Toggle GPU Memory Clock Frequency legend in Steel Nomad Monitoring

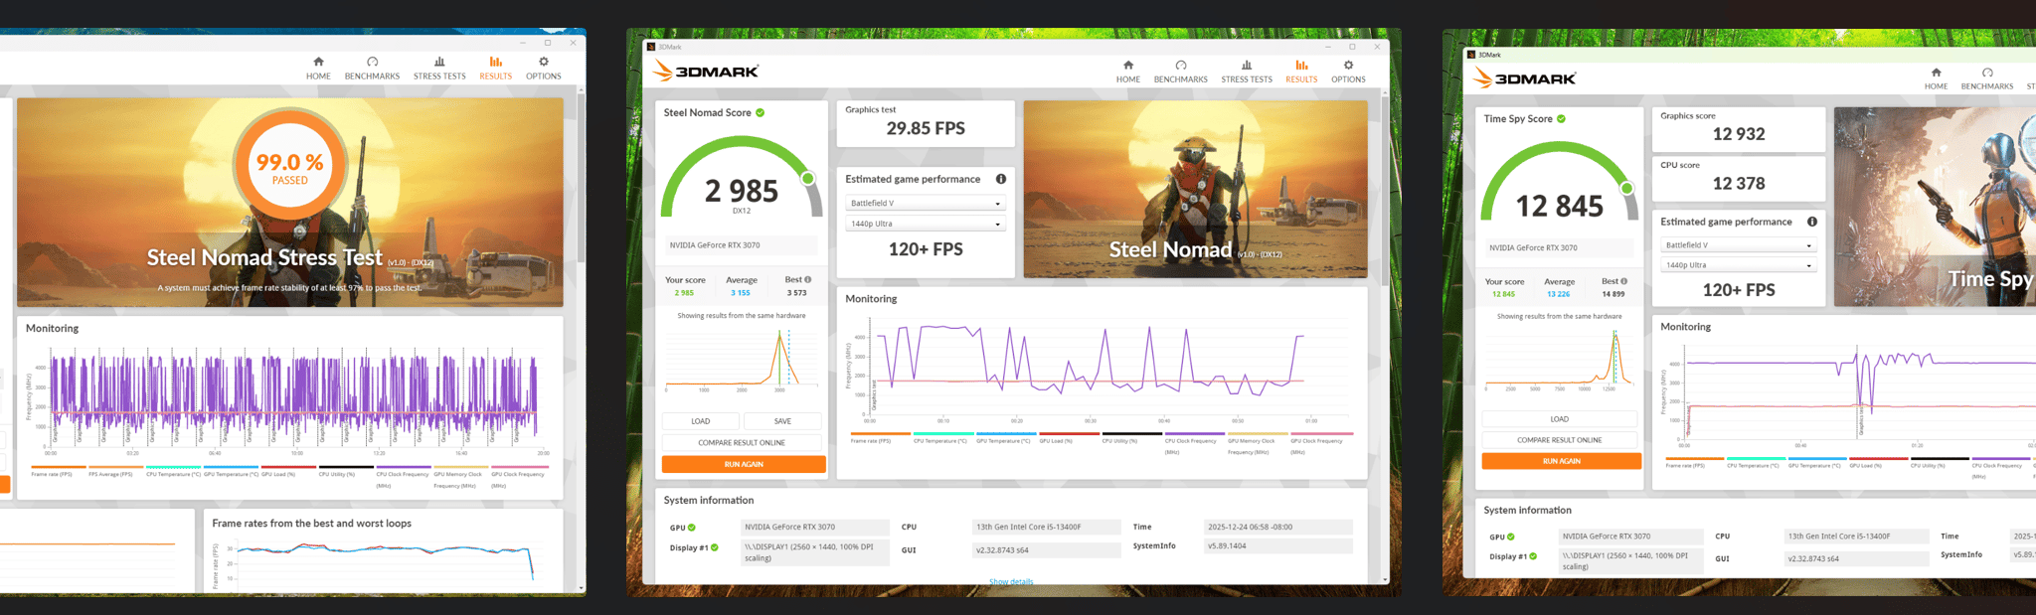[1256, 443]
